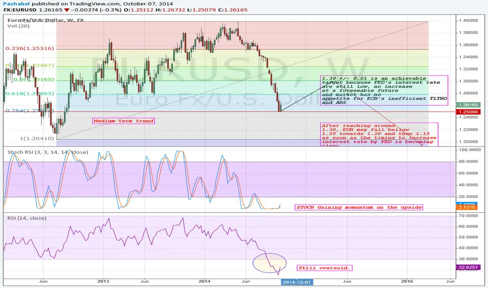Click the 40.0000 RSI axis label
Screen dimensions: 488x288
(468, 248)
